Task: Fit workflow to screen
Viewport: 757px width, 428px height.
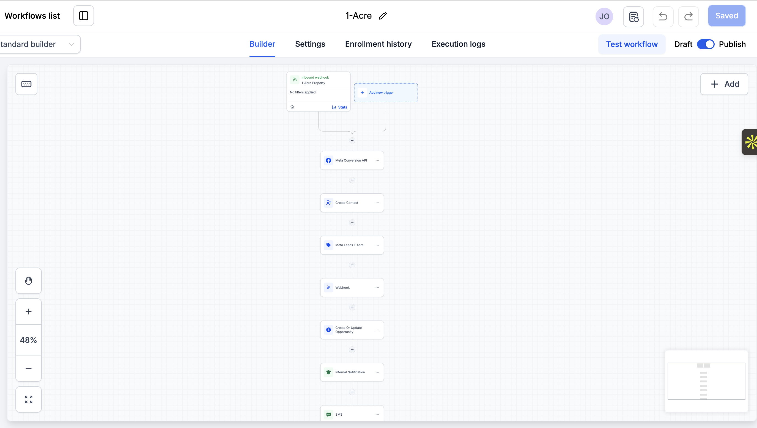Action: tap(29, 399)
